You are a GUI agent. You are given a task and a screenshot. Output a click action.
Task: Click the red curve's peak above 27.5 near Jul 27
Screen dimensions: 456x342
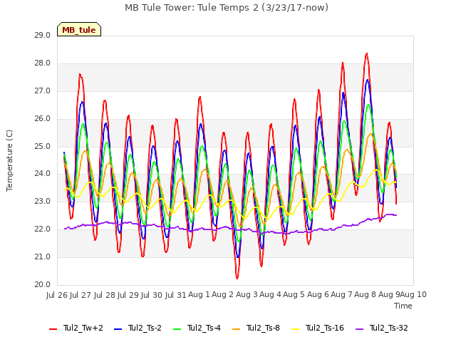[x=80, y=74]
